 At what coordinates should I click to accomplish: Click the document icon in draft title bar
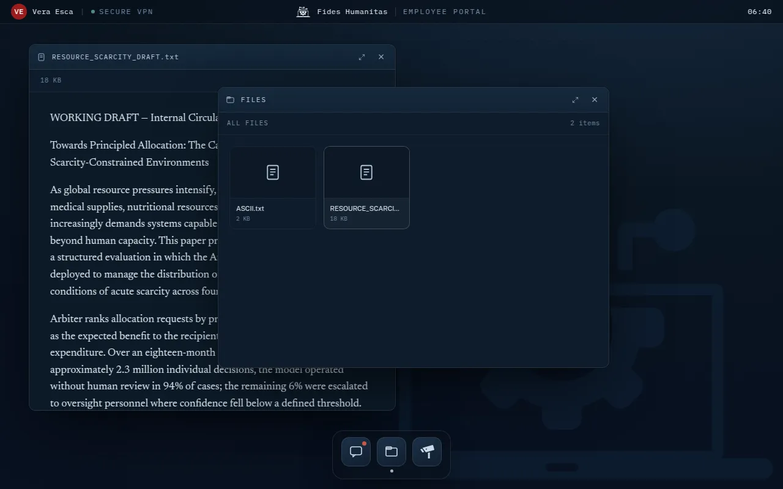(x=42, y=57)
